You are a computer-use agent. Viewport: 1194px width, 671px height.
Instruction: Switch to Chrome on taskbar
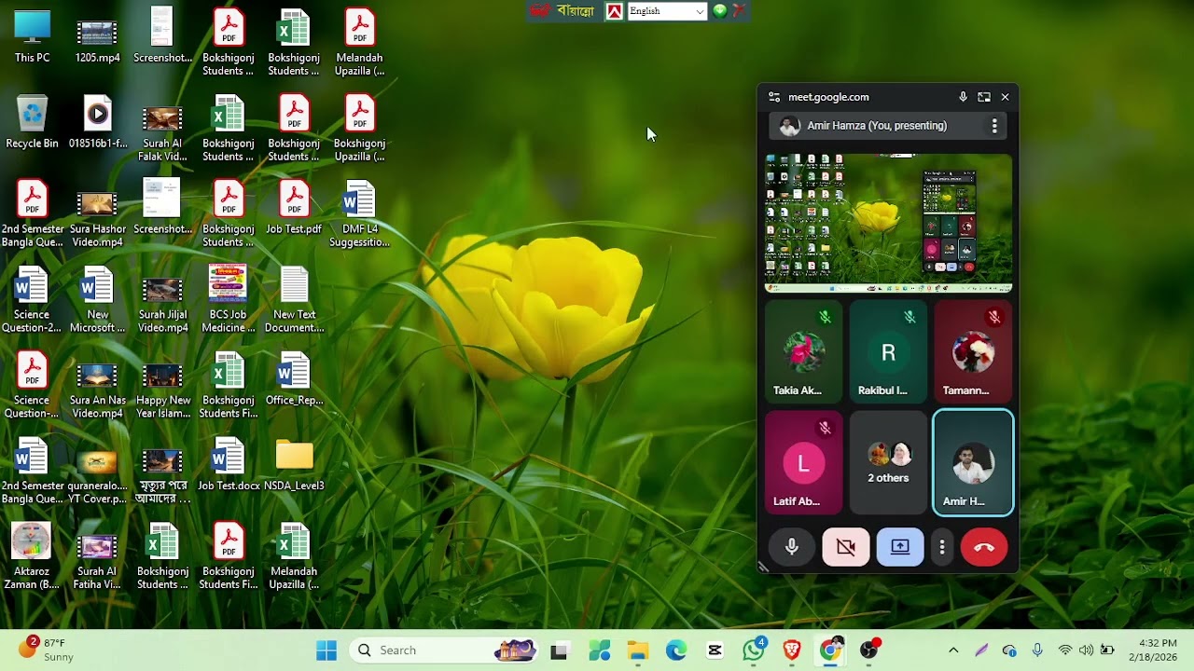[x=830, y=650]
